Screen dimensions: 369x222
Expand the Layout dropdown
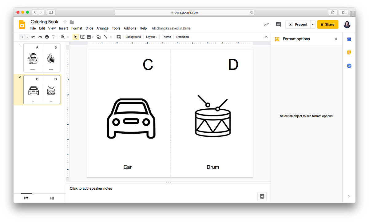point(151,37)
